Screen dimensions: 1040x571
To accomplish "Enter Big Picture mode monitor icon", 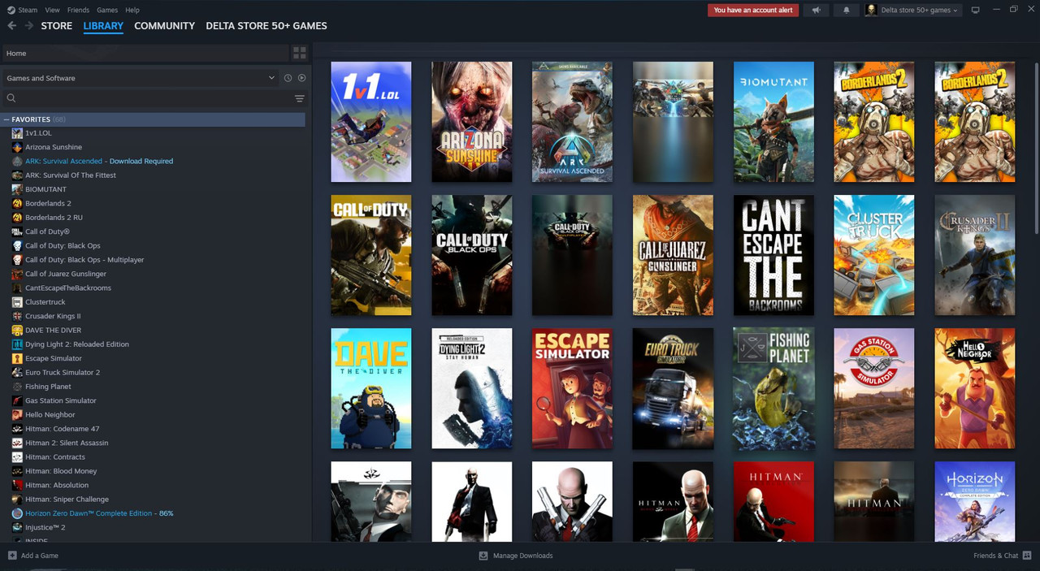I will (x=975, y=10).
